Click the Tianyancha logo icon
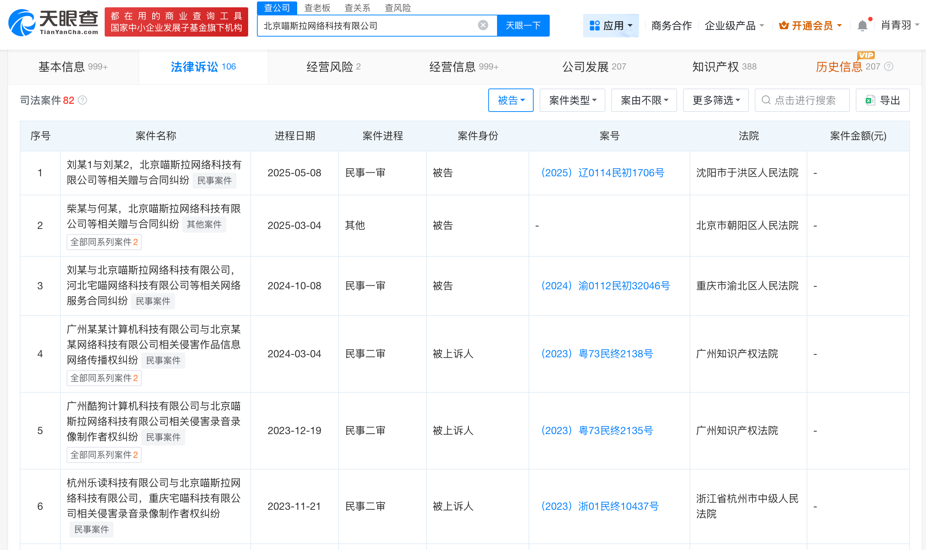Image resolution: width=926 pixels, height=550 pixels. point(22,23)
